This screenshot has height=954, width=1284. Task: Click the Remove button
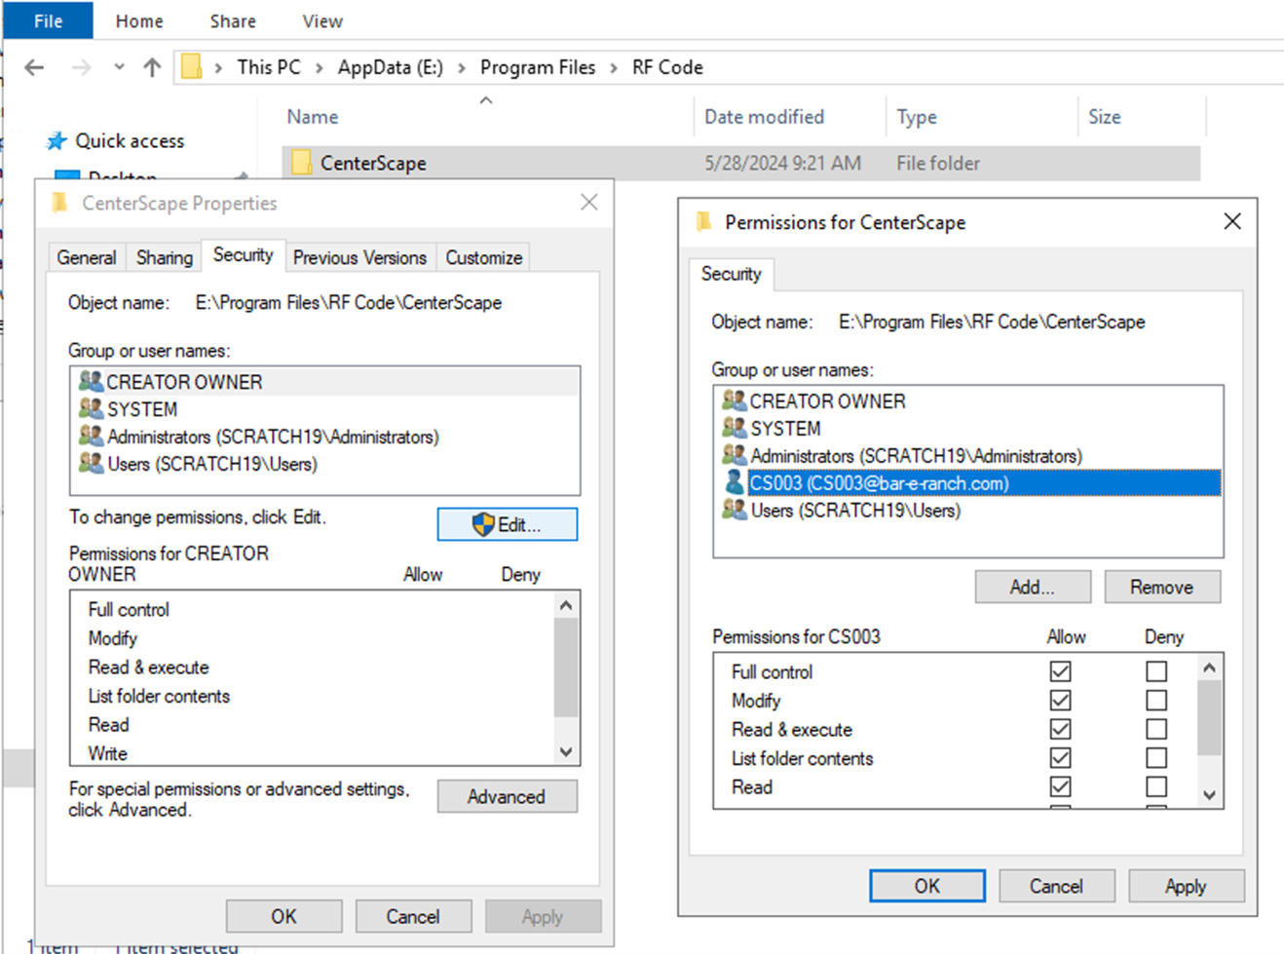(1161, 587)
